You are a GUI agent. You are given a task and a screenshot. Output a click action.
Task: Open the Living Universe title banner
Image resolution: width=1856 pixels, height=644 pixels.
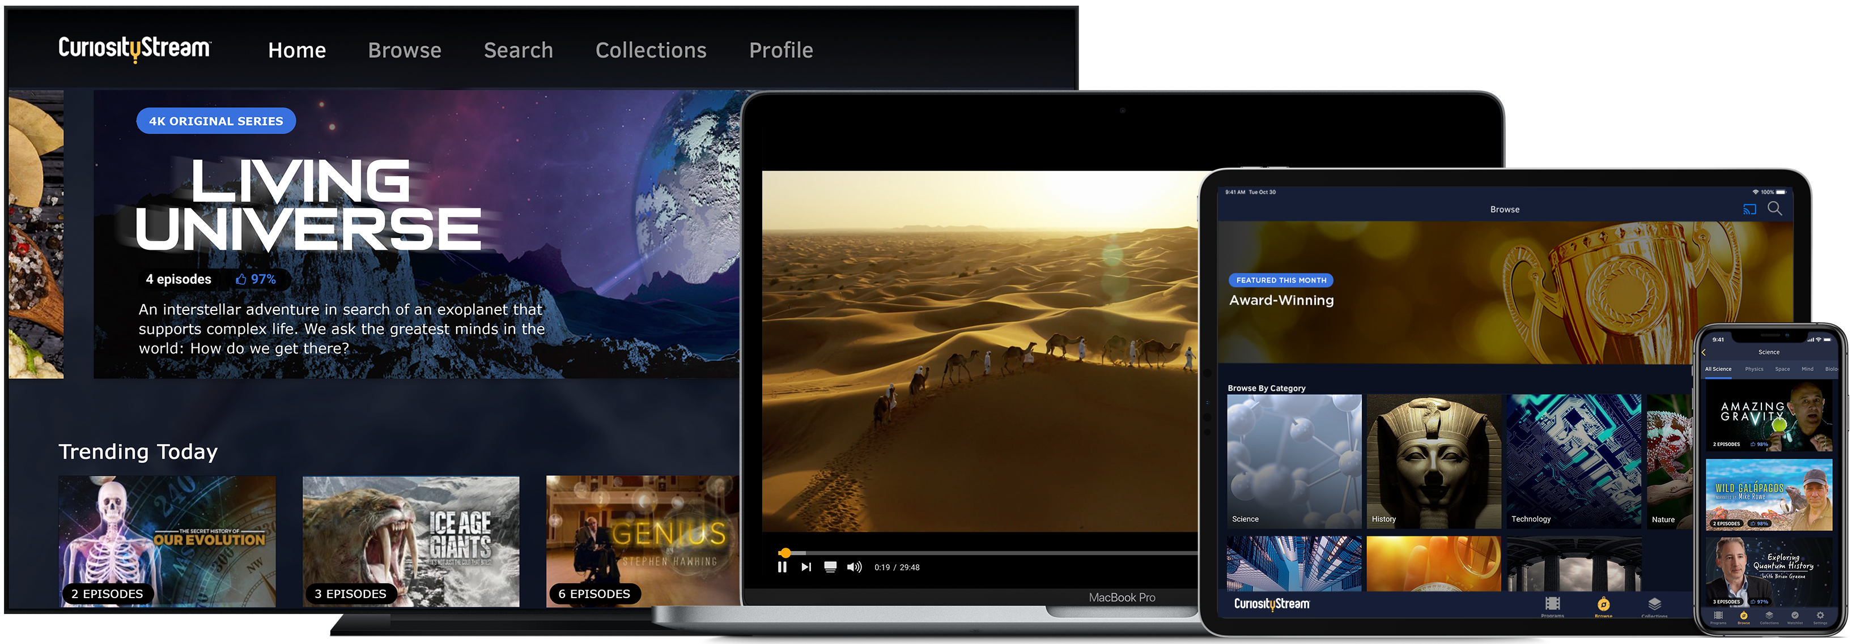coord(308,204)
